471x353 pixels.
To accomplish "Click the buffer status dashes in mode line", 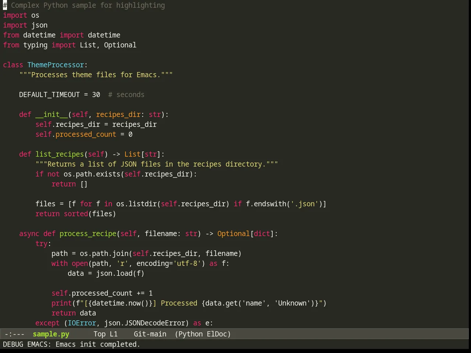I will [x=15, y=334].
